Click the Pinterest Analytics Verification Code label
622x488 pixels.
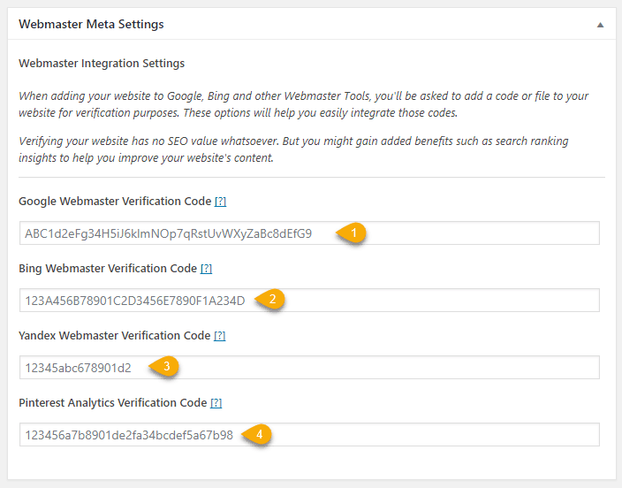(112, 403)
